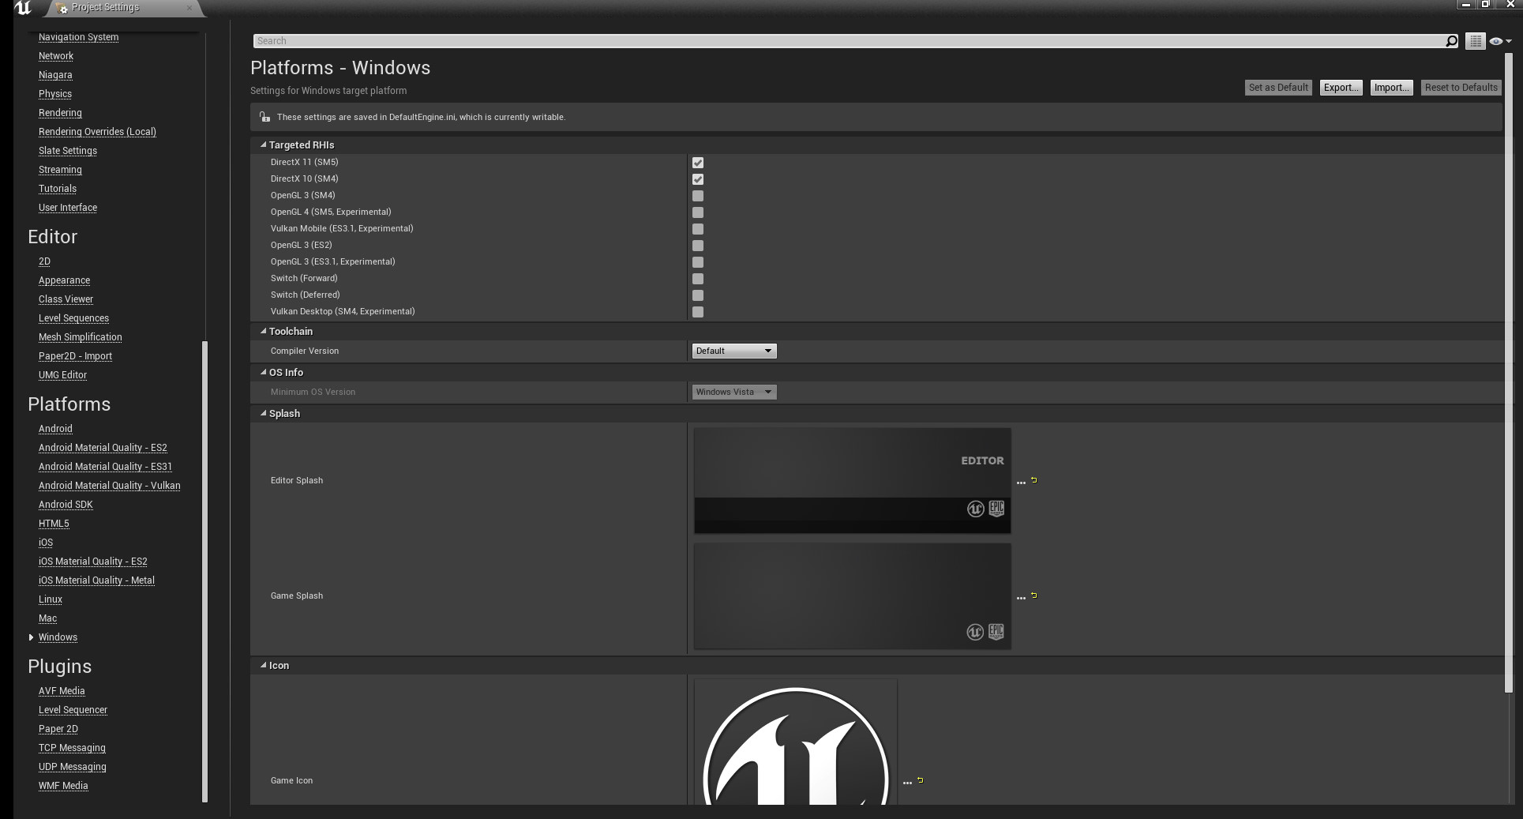Click the Game Icon browse ellipsis
This screenshot has width=1523, height=819.
(x=907, y=783)
